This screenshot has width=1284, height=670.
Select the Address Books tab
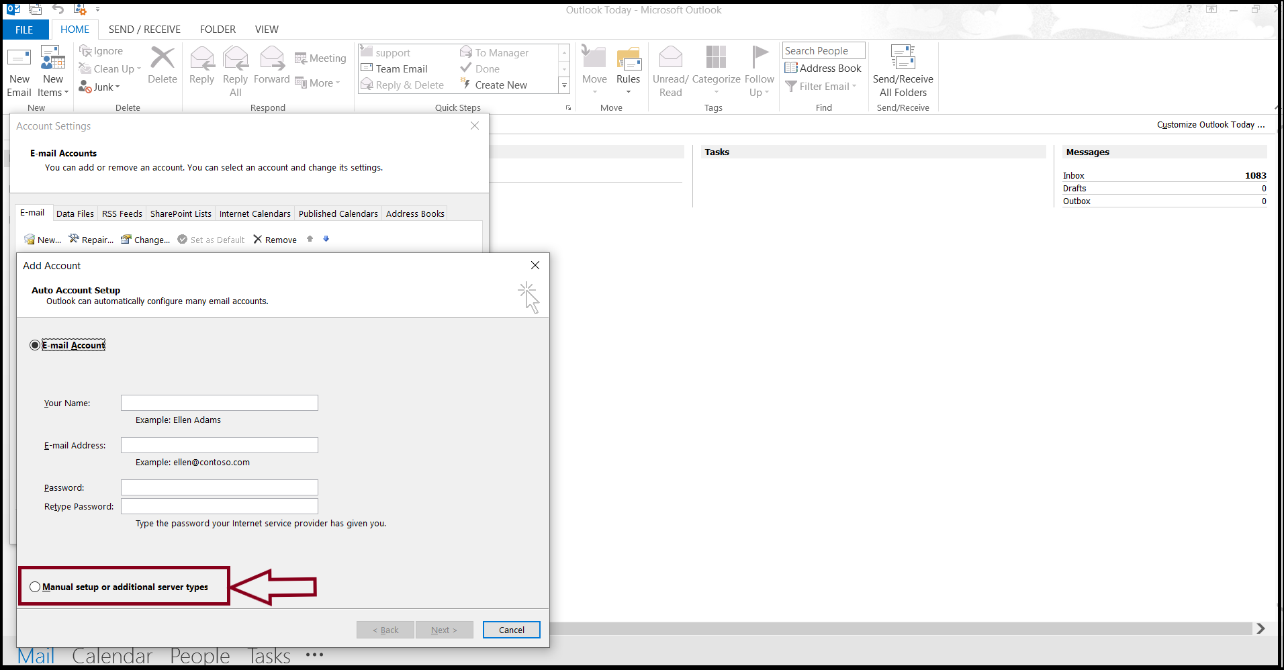pyautogui.click(x=415, y=213)
